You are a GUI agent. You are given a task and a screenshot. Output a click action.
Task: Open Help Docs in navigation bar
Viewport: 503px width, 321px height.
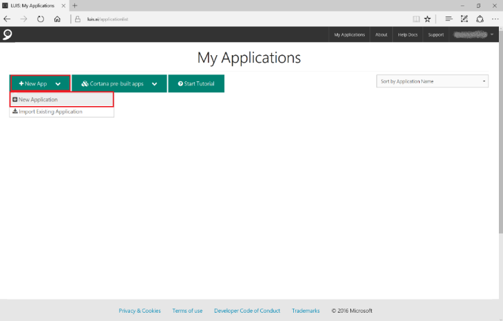pyautogui.click(x=407, y=34)
